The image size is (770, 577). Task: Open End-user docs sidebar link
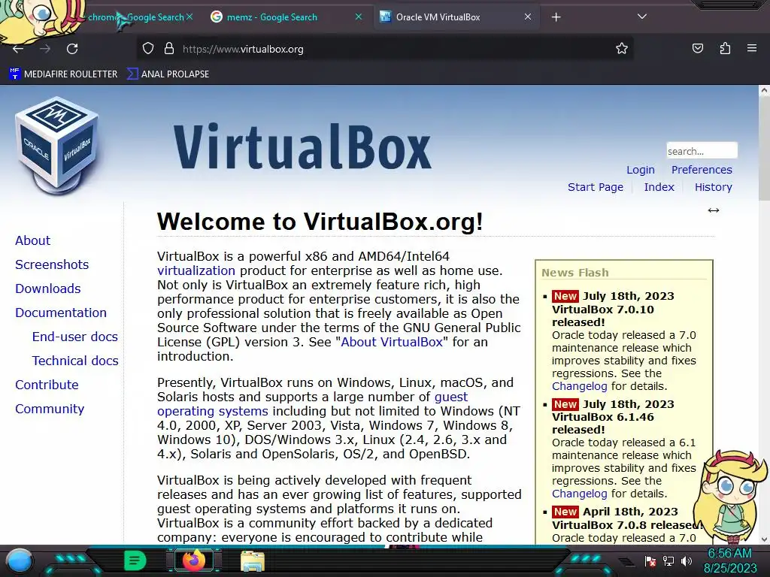pos(74,337)
